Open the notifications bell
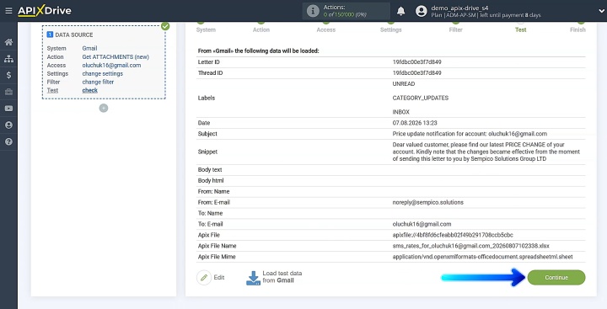 [x=401, y=11]
